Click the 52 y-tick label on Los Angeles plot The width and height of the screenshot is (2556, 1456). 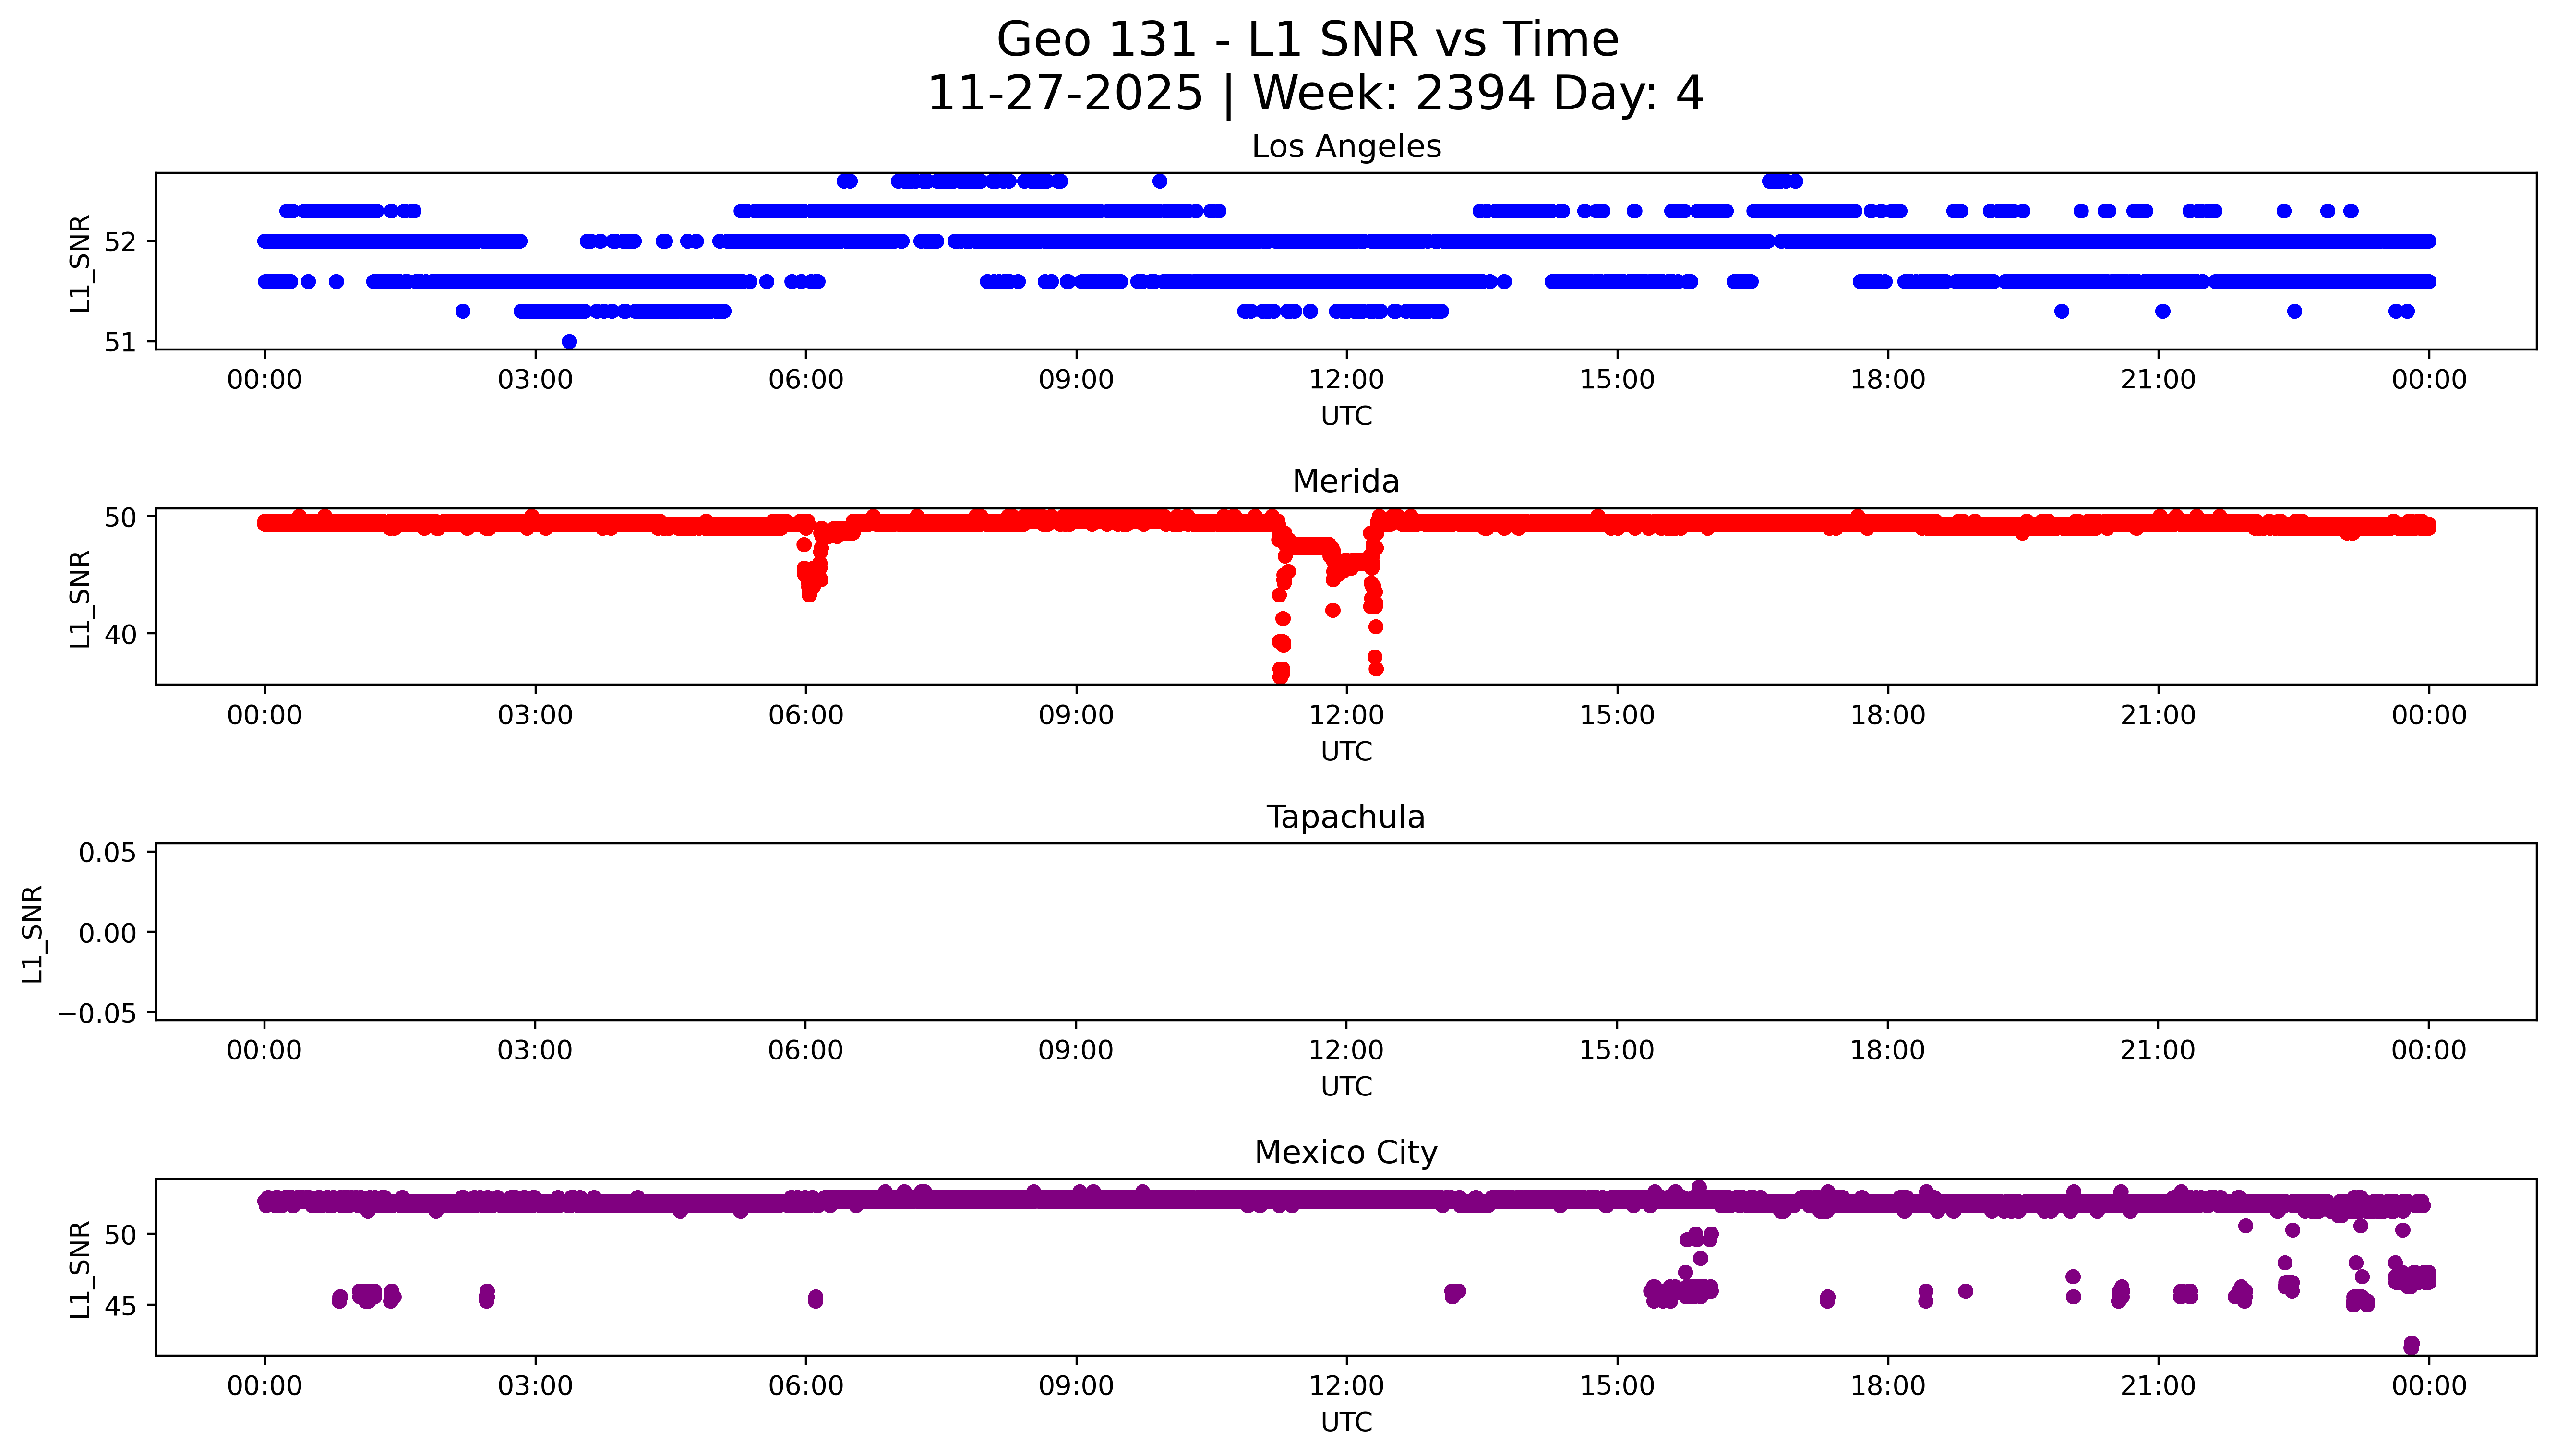tap(120, 242)
